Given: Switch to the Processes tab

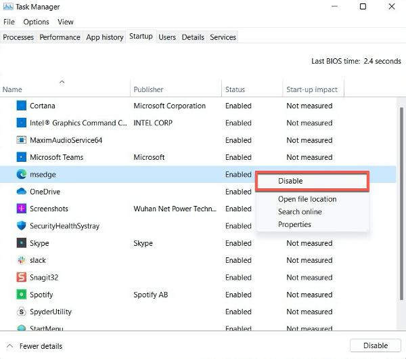Looking at the screenshot, I should (x=18, y=37).
